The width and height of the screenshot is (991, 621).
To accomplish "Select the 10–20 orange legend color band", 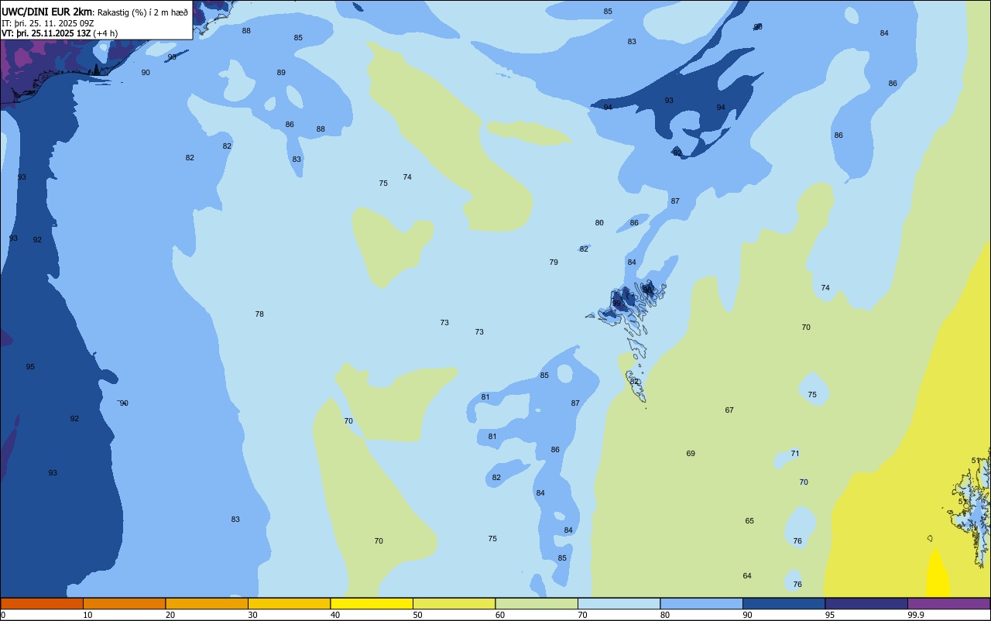I will [124, 603].
